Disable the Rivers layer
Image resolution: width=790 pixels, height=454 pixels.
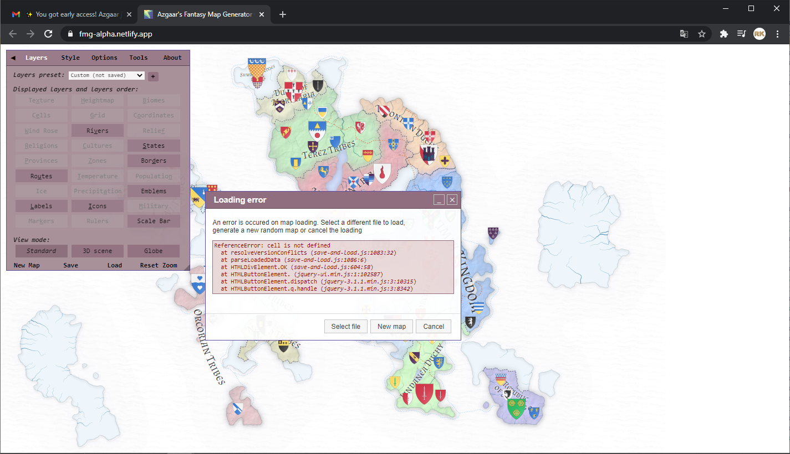click(x=97, y=130)
